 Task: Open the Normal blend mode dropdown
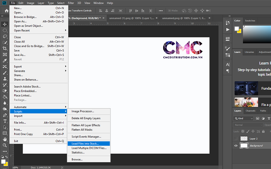[248, 125]
